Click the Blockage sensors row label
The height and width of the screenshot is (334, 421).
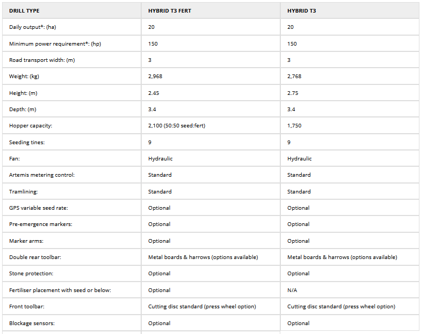coord(31,323)
